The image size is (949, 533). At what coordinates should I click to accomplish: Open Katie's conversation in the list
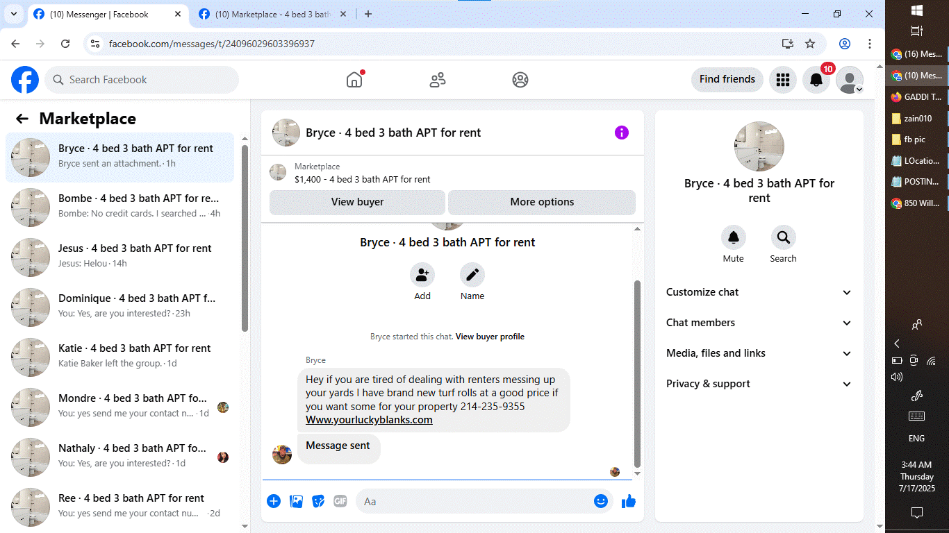[120, 357]
